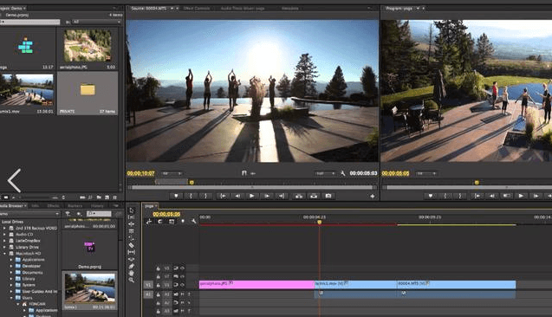Go to In point in Source monitor
Screen dimensions: 552x317
(223, 196)
